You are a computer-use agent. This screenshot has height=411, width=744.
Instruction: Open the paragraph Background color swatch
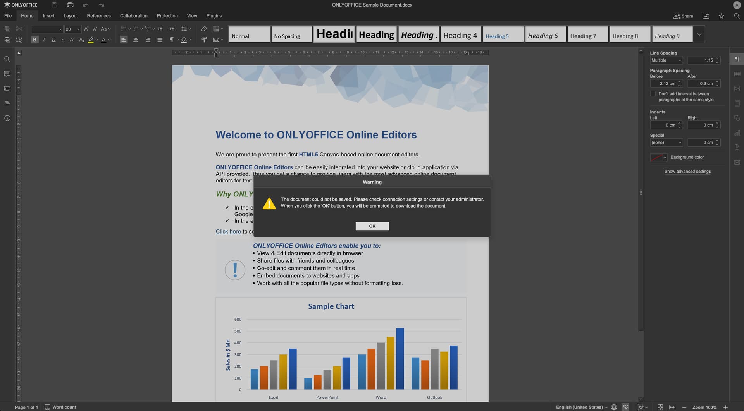click(x=658, y=157)
